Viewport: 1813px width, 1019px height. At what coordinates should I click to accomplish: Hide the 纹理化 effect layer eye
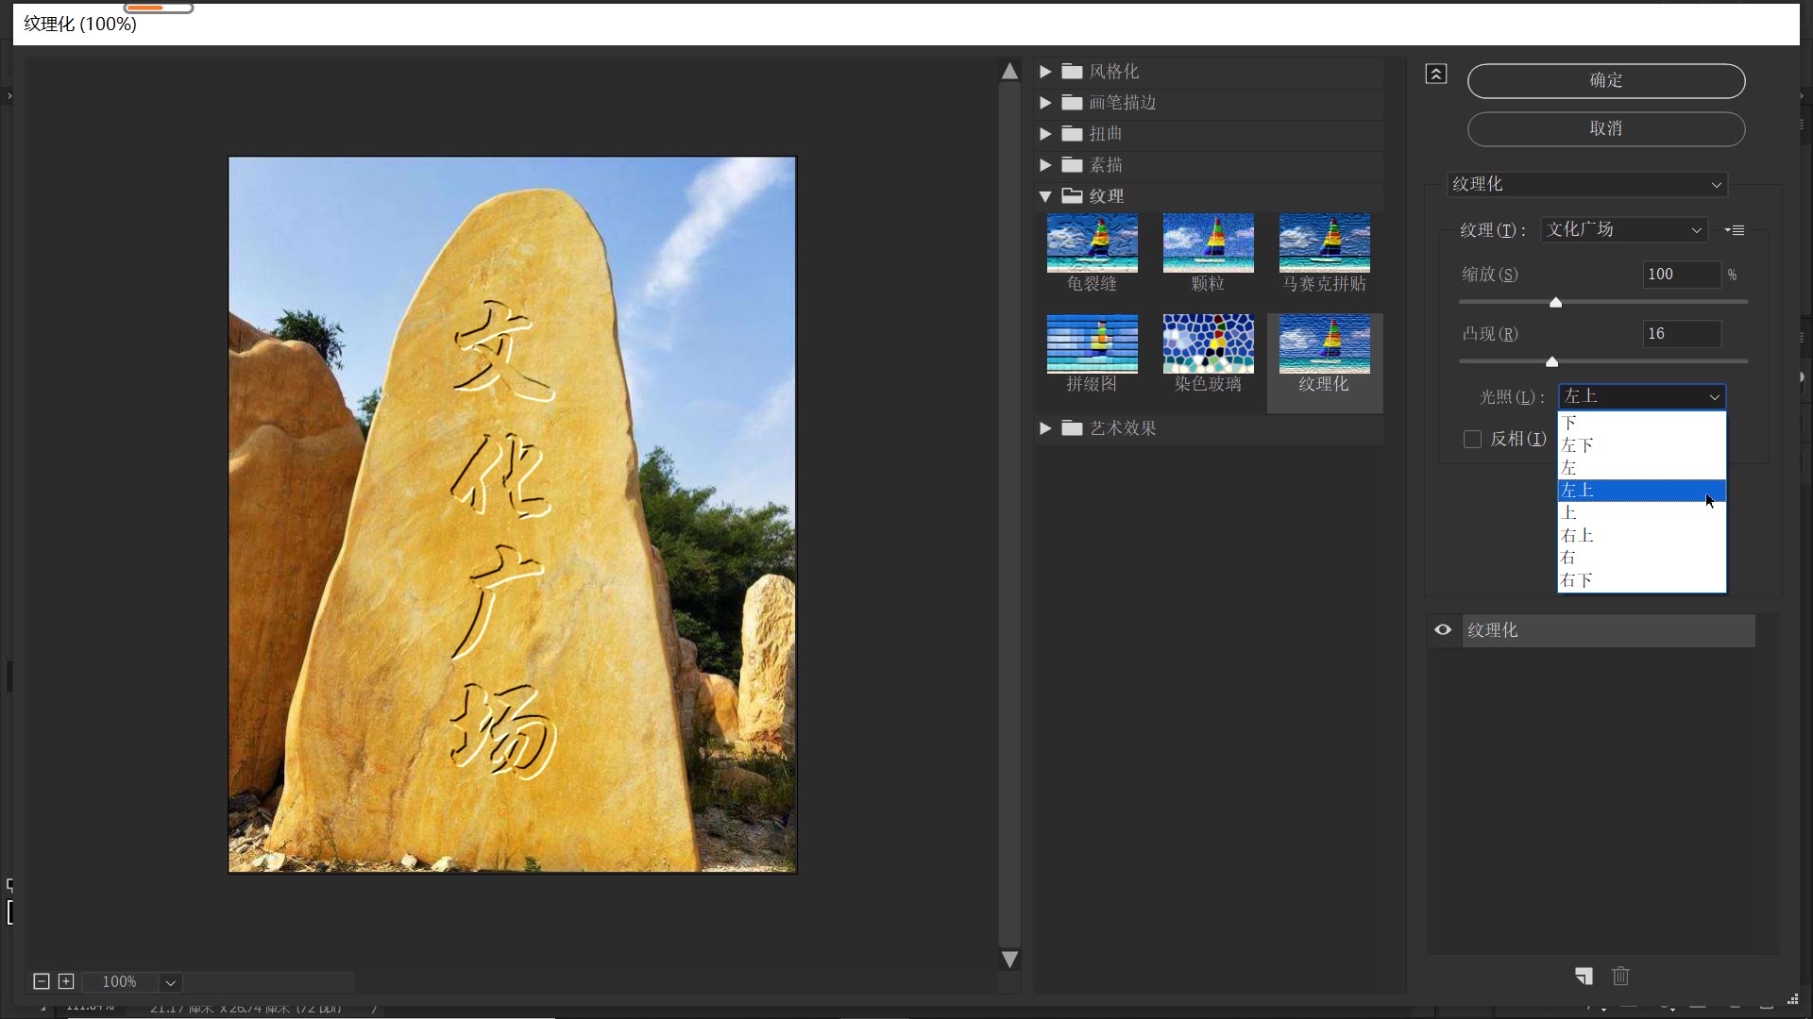1443,630
